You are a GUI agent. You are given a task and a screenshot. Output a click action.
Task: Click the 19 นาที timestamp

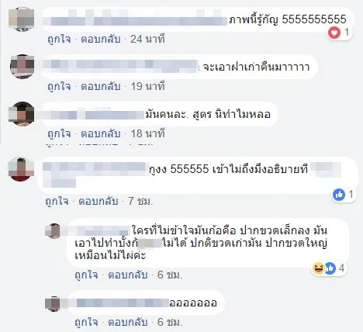[147, 87]
